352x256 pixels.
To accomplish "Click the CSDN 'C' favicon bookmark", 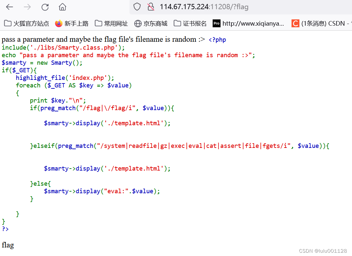I will [x=295, y=23].
